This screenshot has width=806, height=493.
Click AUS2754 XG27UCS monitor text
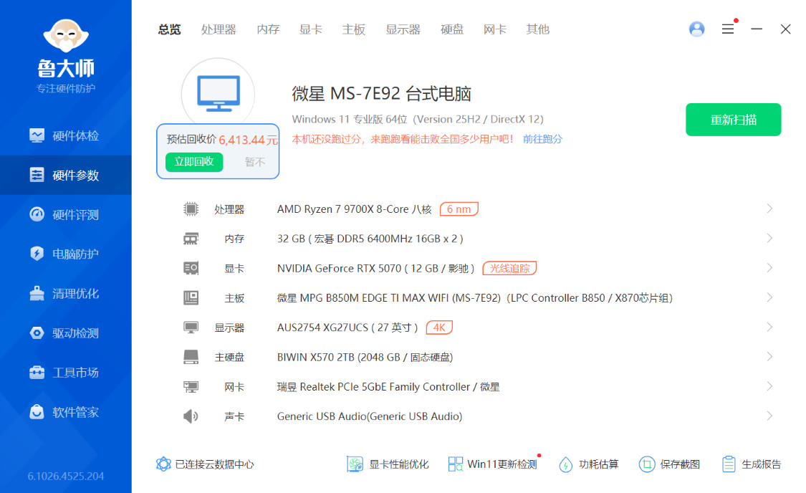tap(347, 327)
